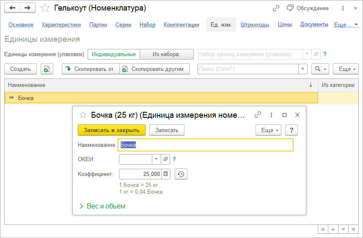
Task: Clear the search field
Action: (302, 69)
